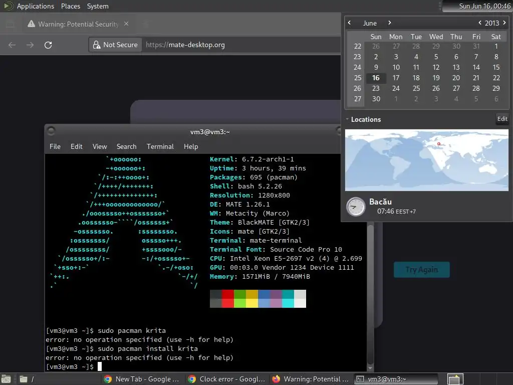Image resolution: width=513 pixels, height=385 pixels.
Task: Select June 16 in the calendar
Action: pos(376,78)
